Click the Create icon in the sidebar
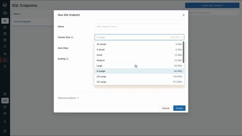 (5, 21)
